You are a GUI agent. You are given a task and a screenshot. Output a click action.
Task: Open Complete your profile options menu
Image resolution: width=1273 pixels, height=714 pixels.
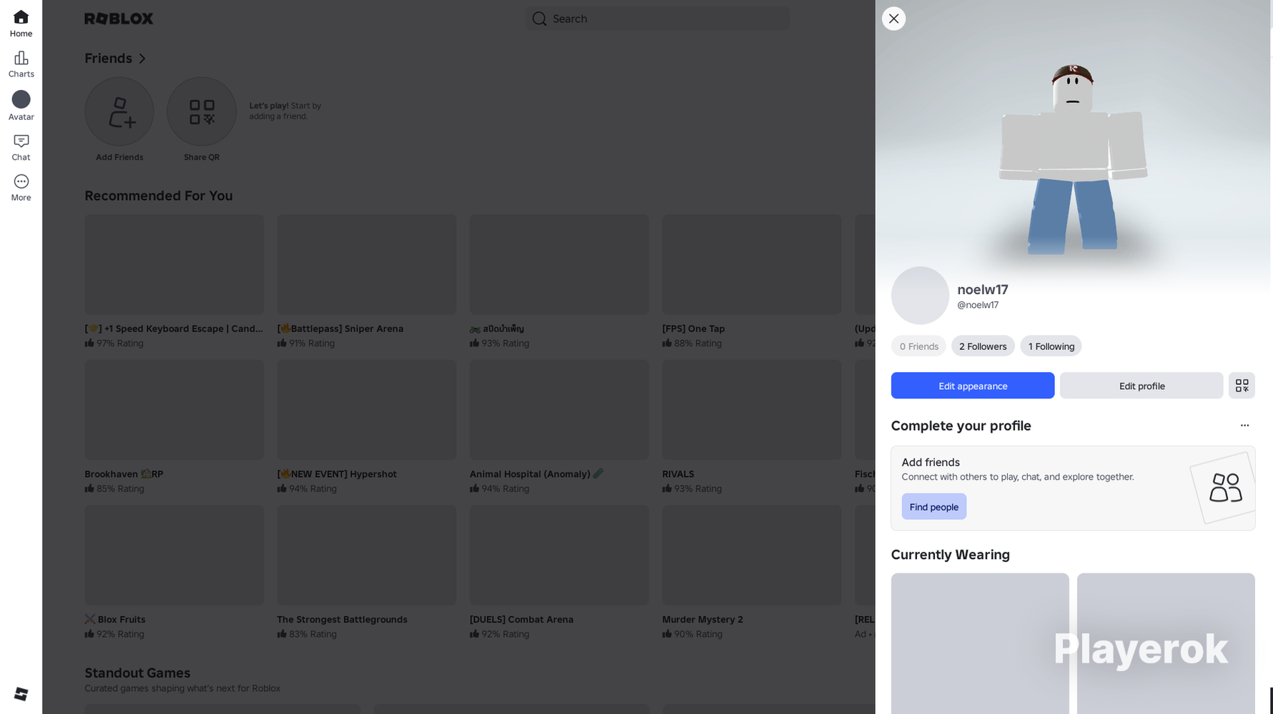[x=1244, y=426]
